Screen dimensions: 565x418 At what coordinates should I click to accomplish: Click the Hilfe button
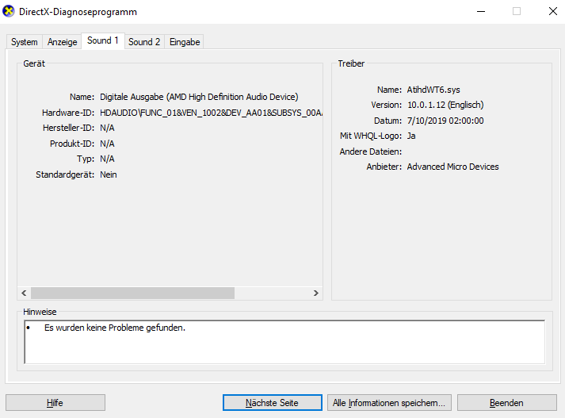point(55,402)
